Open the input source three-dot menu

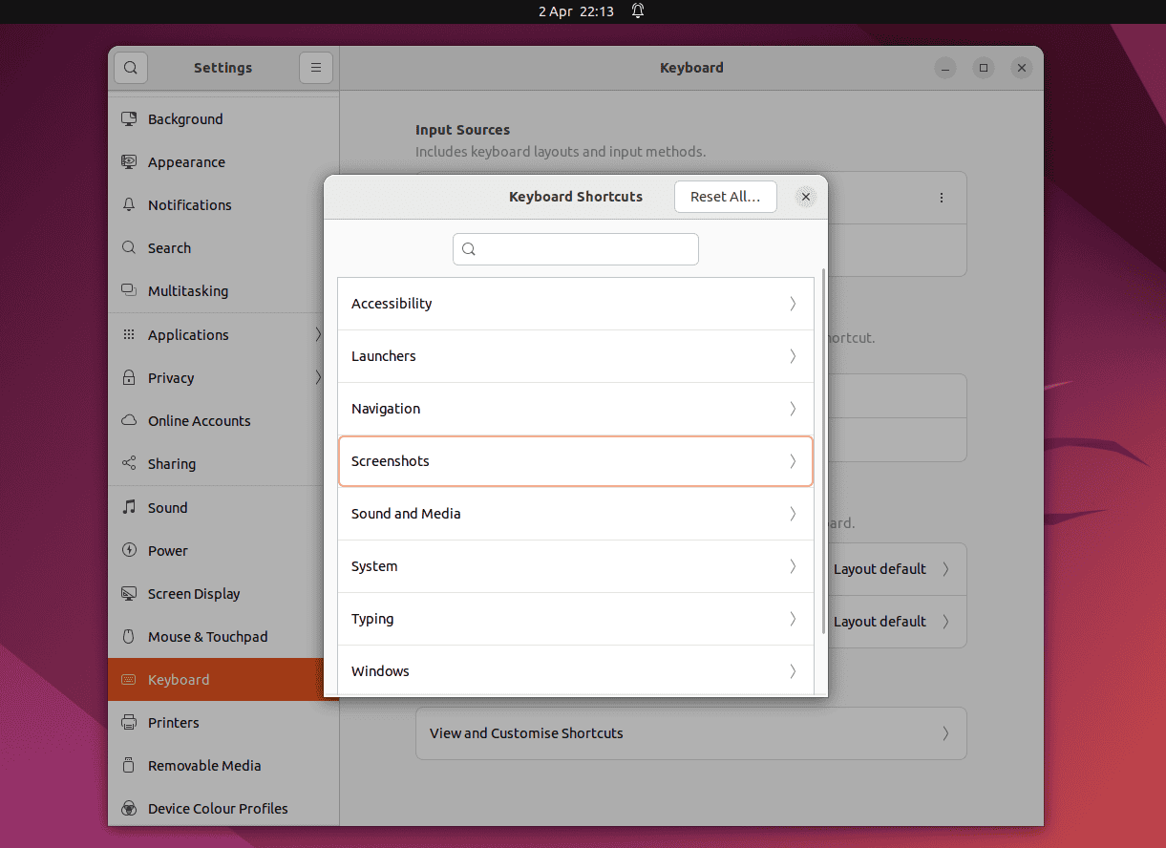click(942, 198)
